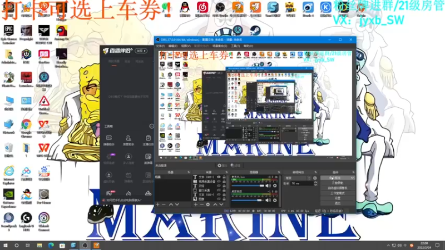Select the Internet Explorer desktop icon

pos(9,175)
